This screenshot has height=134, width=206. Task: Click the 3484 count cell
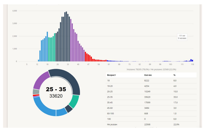(146, 108)
